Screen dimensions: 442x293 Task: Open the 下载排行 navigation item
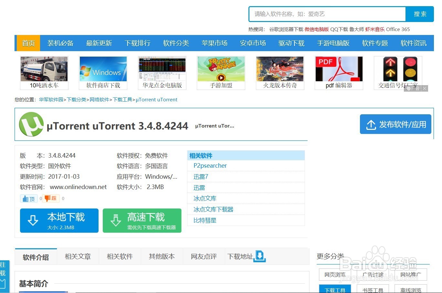coord(138,43)
